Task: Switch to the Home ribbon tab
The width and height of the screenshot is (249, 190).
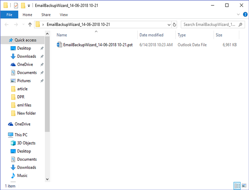Action: click(27, 15)
